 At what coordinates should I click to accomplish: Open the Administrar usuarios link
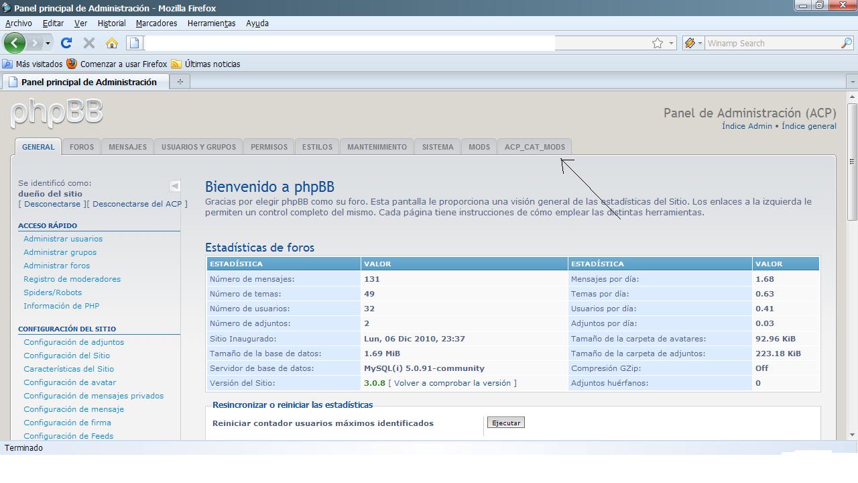[x=63, y=239]
